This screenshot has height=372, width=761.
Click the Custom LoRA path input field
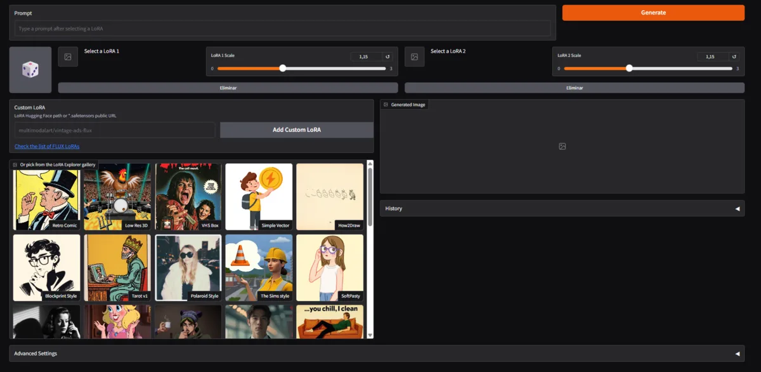click(115, 130)
